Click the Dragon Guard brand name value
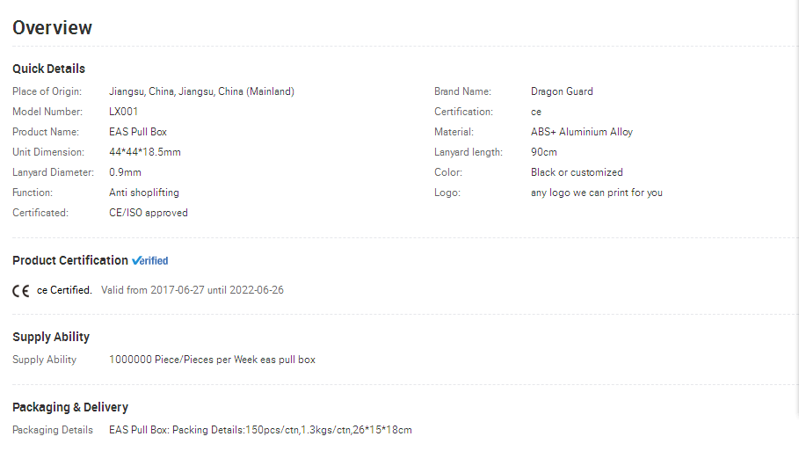 562,91
